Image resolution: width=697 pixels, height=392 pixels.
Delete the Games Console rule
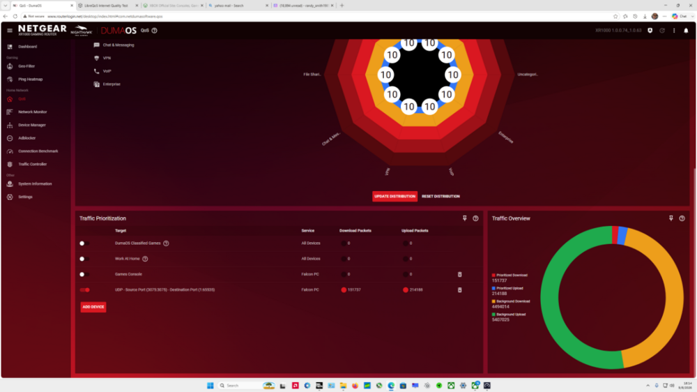[x=459, y=275]
